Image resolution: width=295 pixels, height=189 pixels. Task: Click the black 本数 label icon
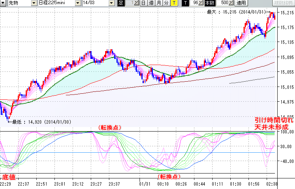click(210, 3)
